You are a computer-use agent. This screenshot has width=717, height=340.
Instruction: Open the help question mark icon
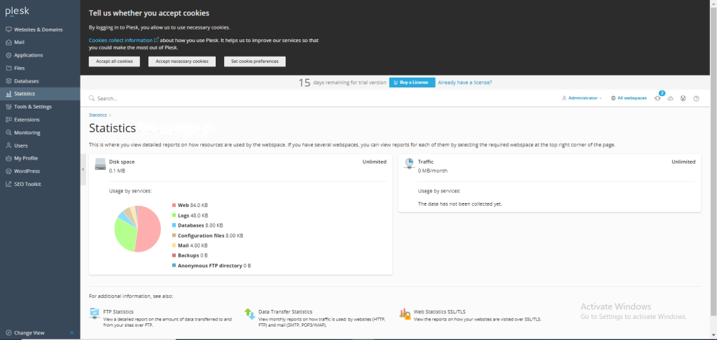[696, 98]
